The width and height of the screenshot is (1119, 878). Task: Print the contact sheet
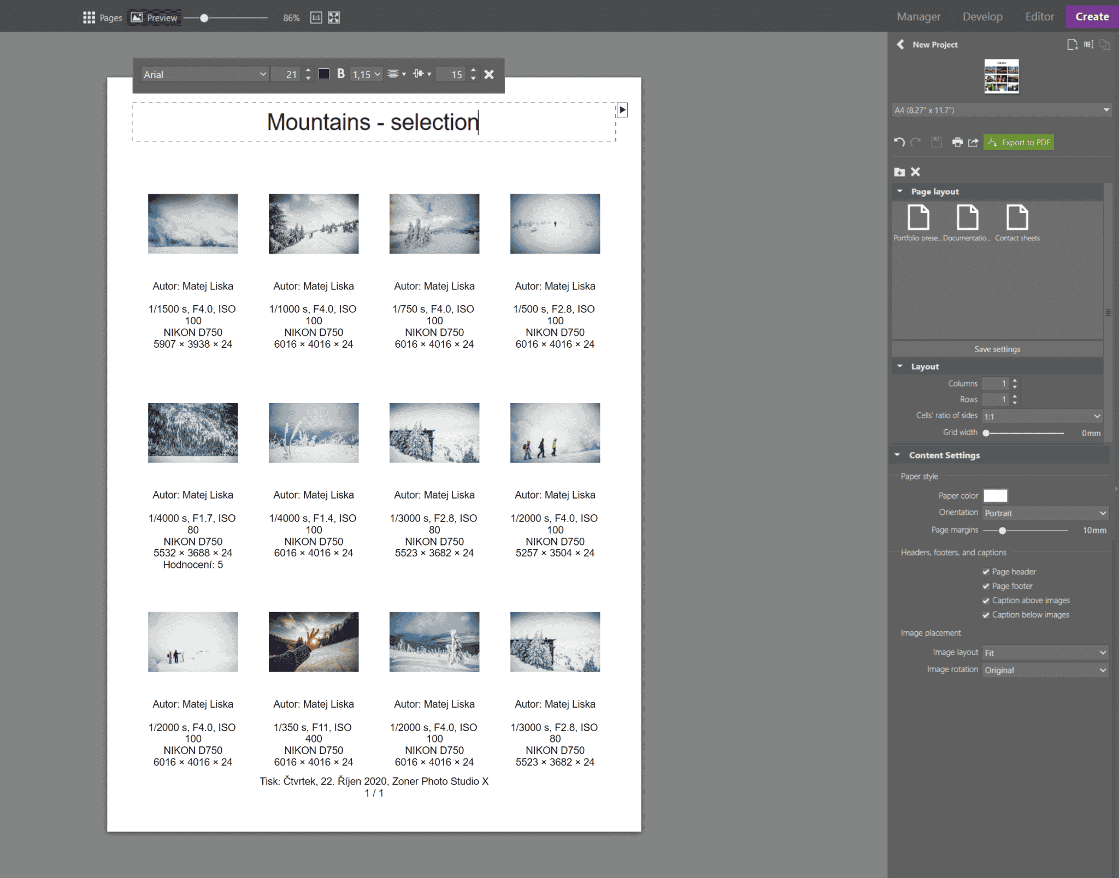click(958, 142)
